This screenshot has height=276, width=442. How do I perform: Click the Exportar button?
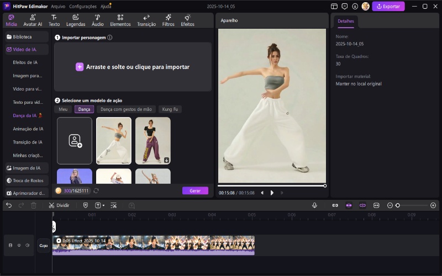[388, 7]
